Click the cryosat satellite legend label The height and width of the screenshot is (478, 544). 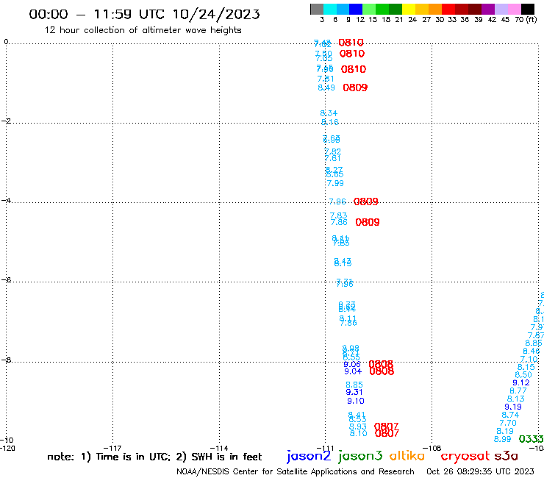click(x=465, y=457)
